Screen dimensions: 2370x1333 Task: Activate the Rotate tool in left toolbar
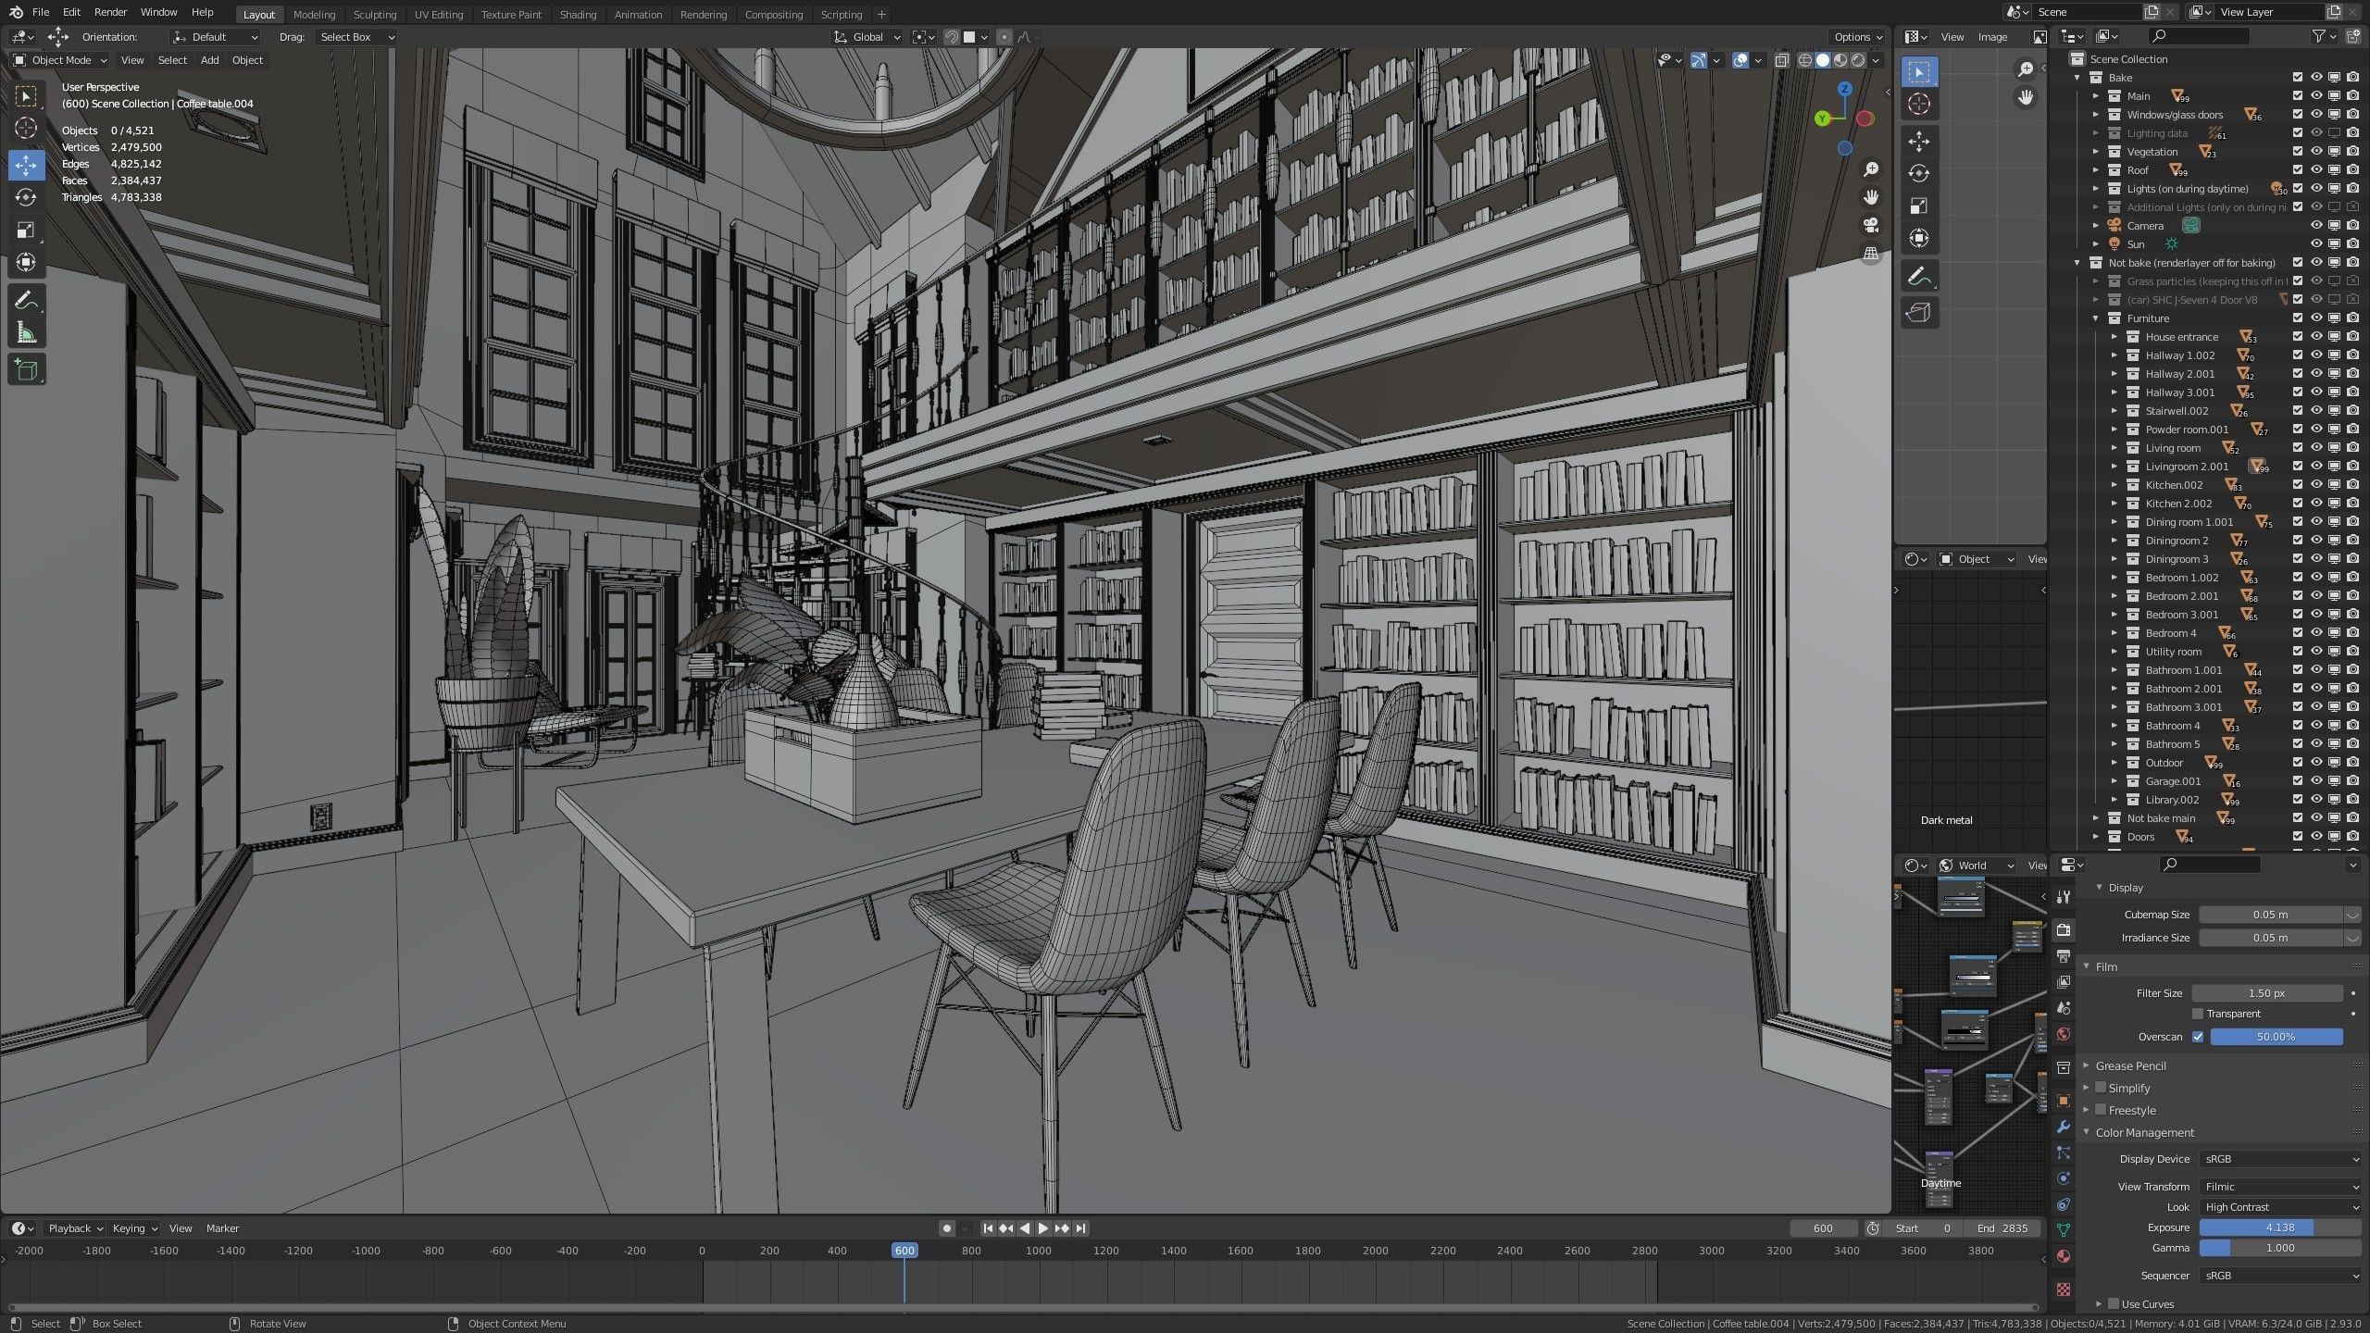click(x=26, y=197)
